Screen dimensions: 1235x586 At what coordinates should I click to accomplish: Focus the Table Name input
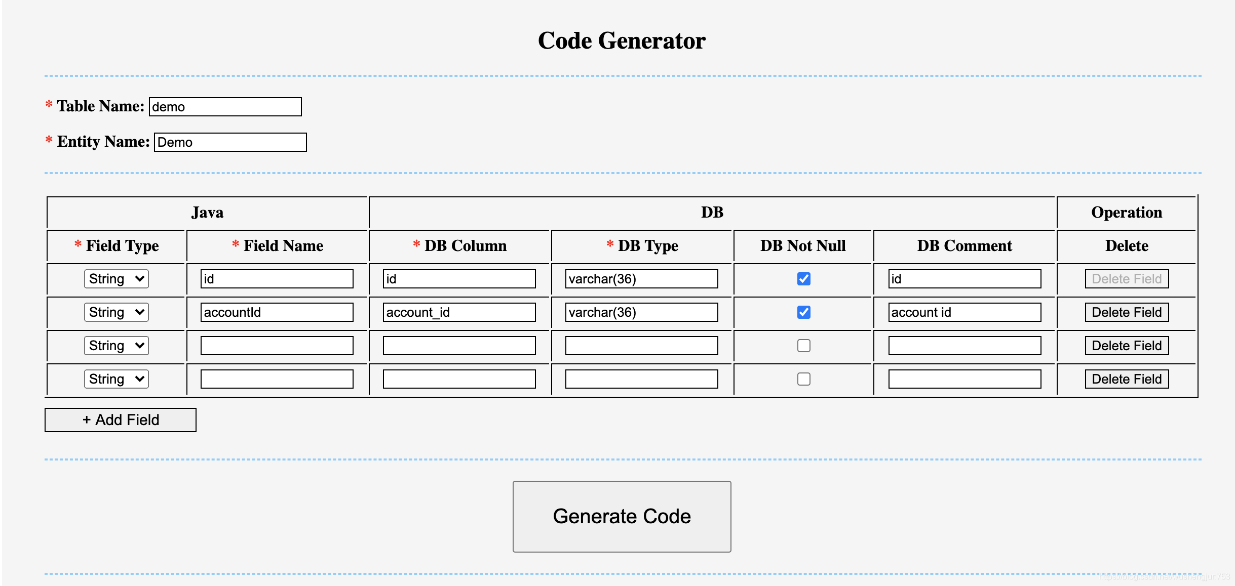(225, 107)
